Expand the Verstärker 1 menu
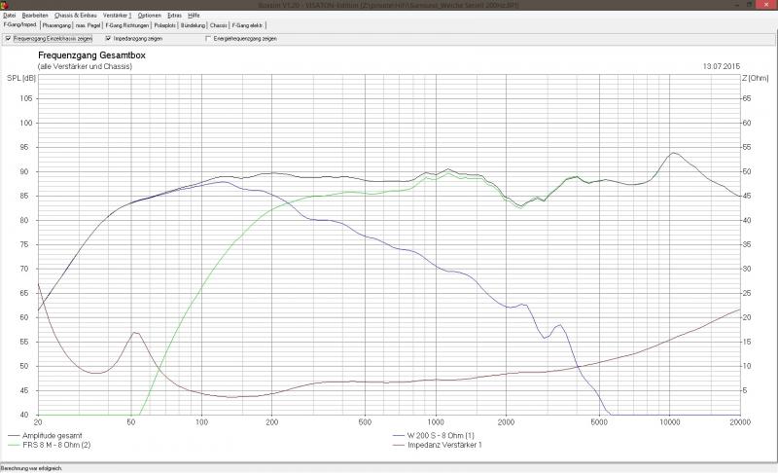778x473 pixels. 117,16
